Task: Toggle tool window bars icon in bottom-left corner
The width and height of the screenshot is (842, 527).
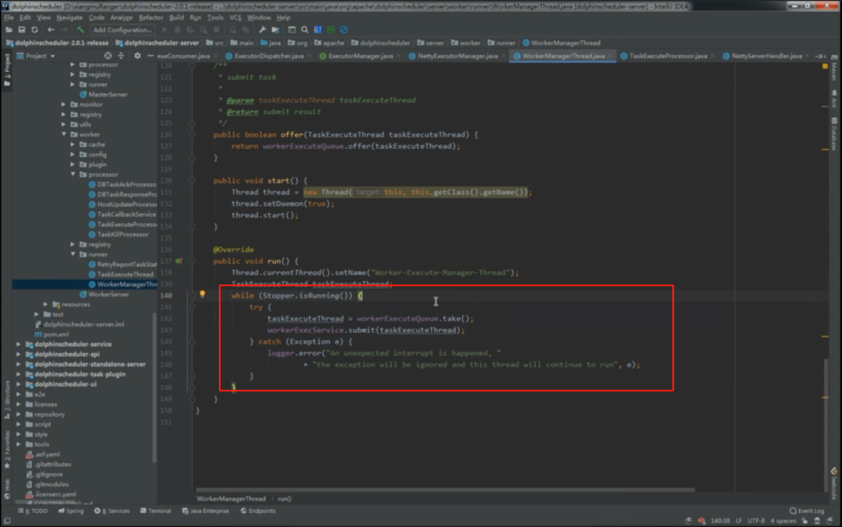Action: (x=7, y=521)
